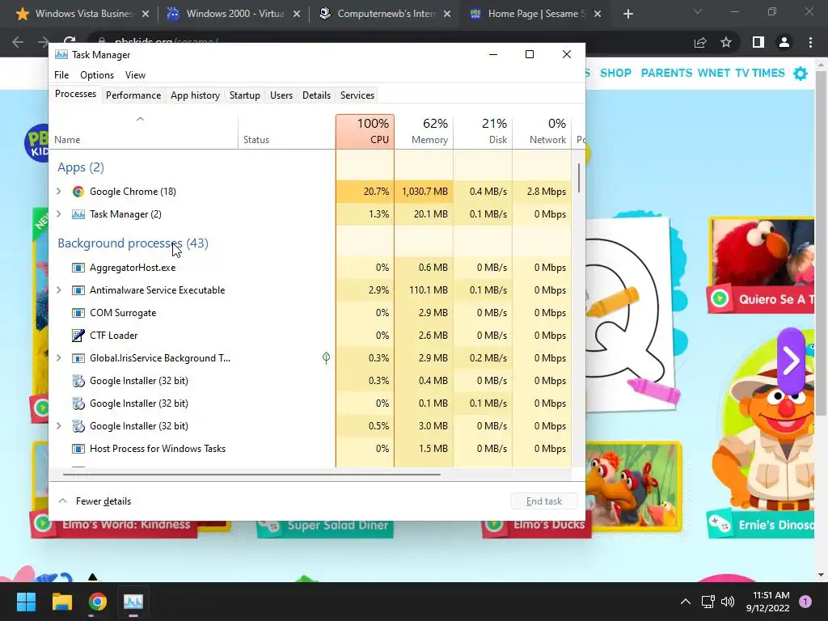Click the AggregatorHost.exe process icon
Screen dimensions: 828x621
pos(78,268)
